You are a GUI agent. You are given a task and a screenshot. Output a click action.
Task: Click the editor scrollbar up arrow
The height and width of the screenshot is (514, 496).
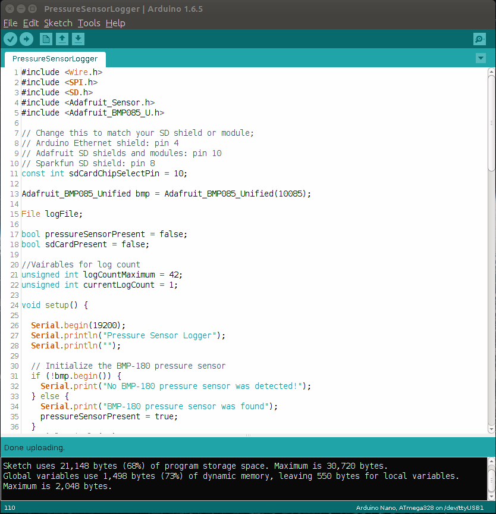pos(491,71)
